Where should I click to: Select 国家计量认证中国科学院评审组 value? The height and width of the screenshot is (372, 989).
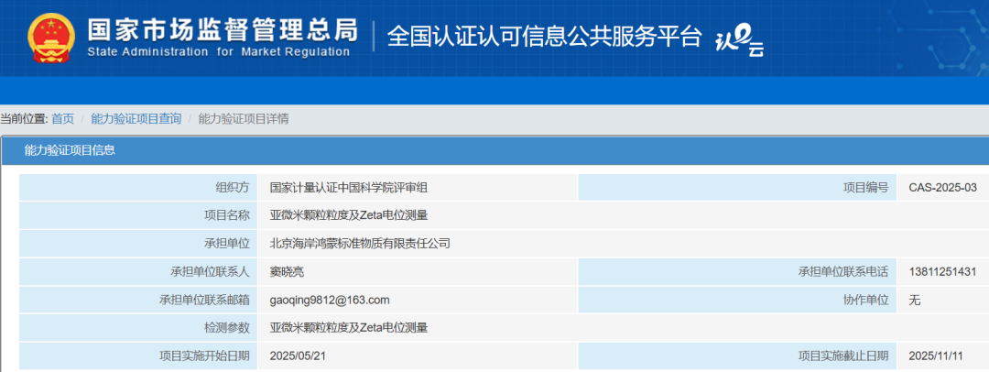pyautogui.click(x=350, y=188)
